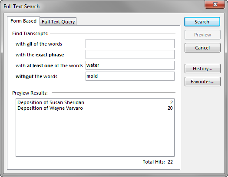Click the hit count 2 for Sheridan
Screen dimensions: 228x177
click(172, 102)
